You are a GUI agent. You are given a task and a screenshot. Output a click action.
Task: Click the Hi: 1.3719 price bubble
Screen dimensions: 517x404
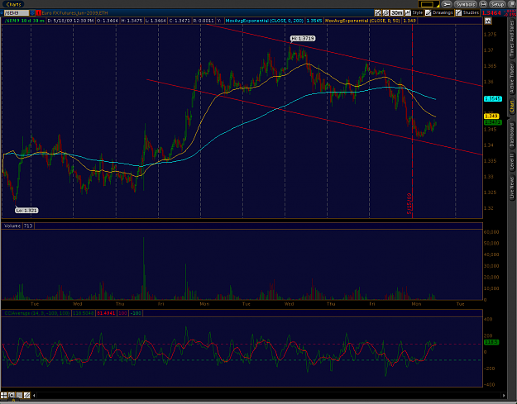(303, 39)
